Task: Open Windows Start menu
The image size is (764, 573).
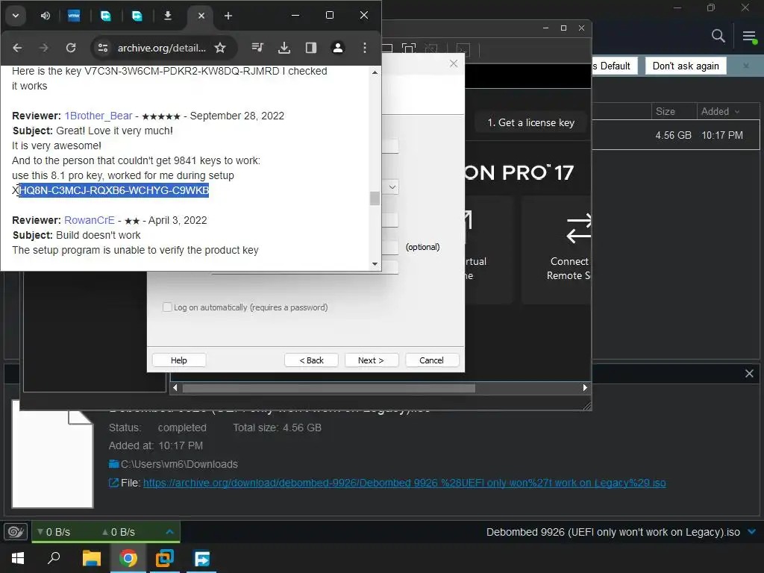Action: 18,558
